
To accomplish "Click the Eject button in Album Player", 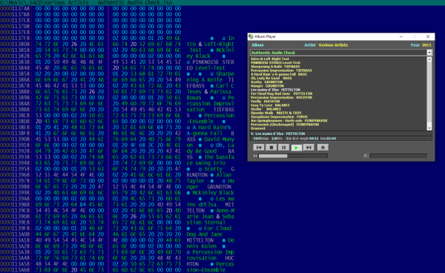I will tap(323, 148).
